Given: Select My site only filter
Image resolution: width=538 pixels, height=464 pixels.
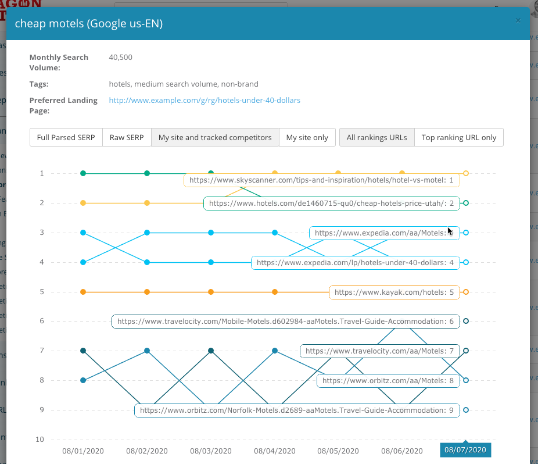Looking at the screenshot, I should pyautogui.click(x=307, y=138).
